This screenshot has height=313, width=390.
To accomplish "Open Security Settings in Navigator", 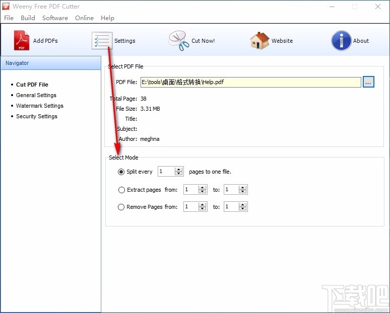I will point(37,116).
